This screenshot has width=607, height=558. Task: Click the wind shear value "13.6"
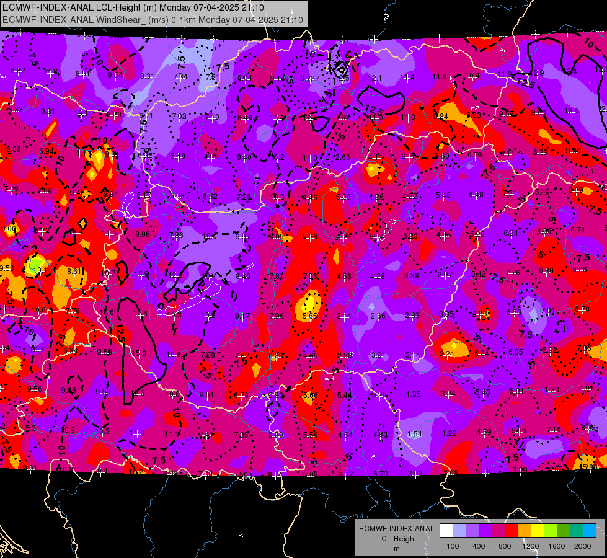point(572,111)
